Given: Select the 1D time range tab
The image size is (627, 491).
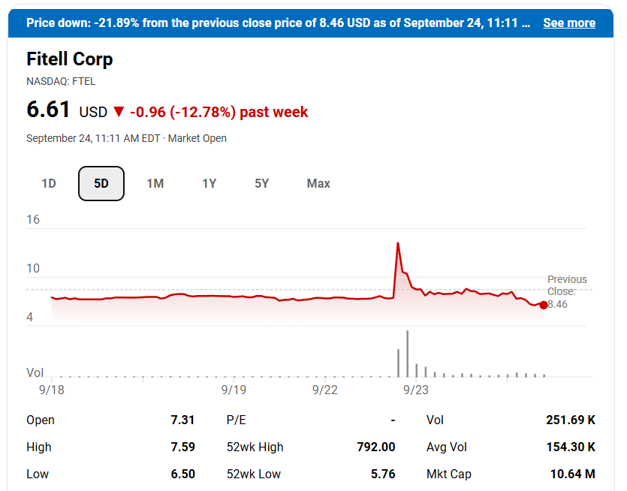Looking at the screenshot, I should pyautogui.click(x=49, y=183).
